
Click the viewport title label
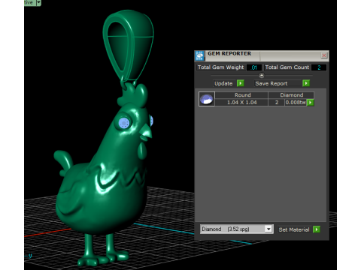(x=29, y=2)
